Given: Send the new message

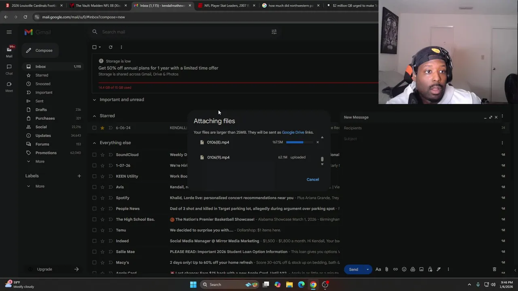Looking at the screenshot, I should [x=354, y=270].
